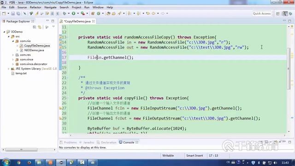Open the File menu
Image resolution: width=295 pixels, height=166 pixels.
point(4,7)
